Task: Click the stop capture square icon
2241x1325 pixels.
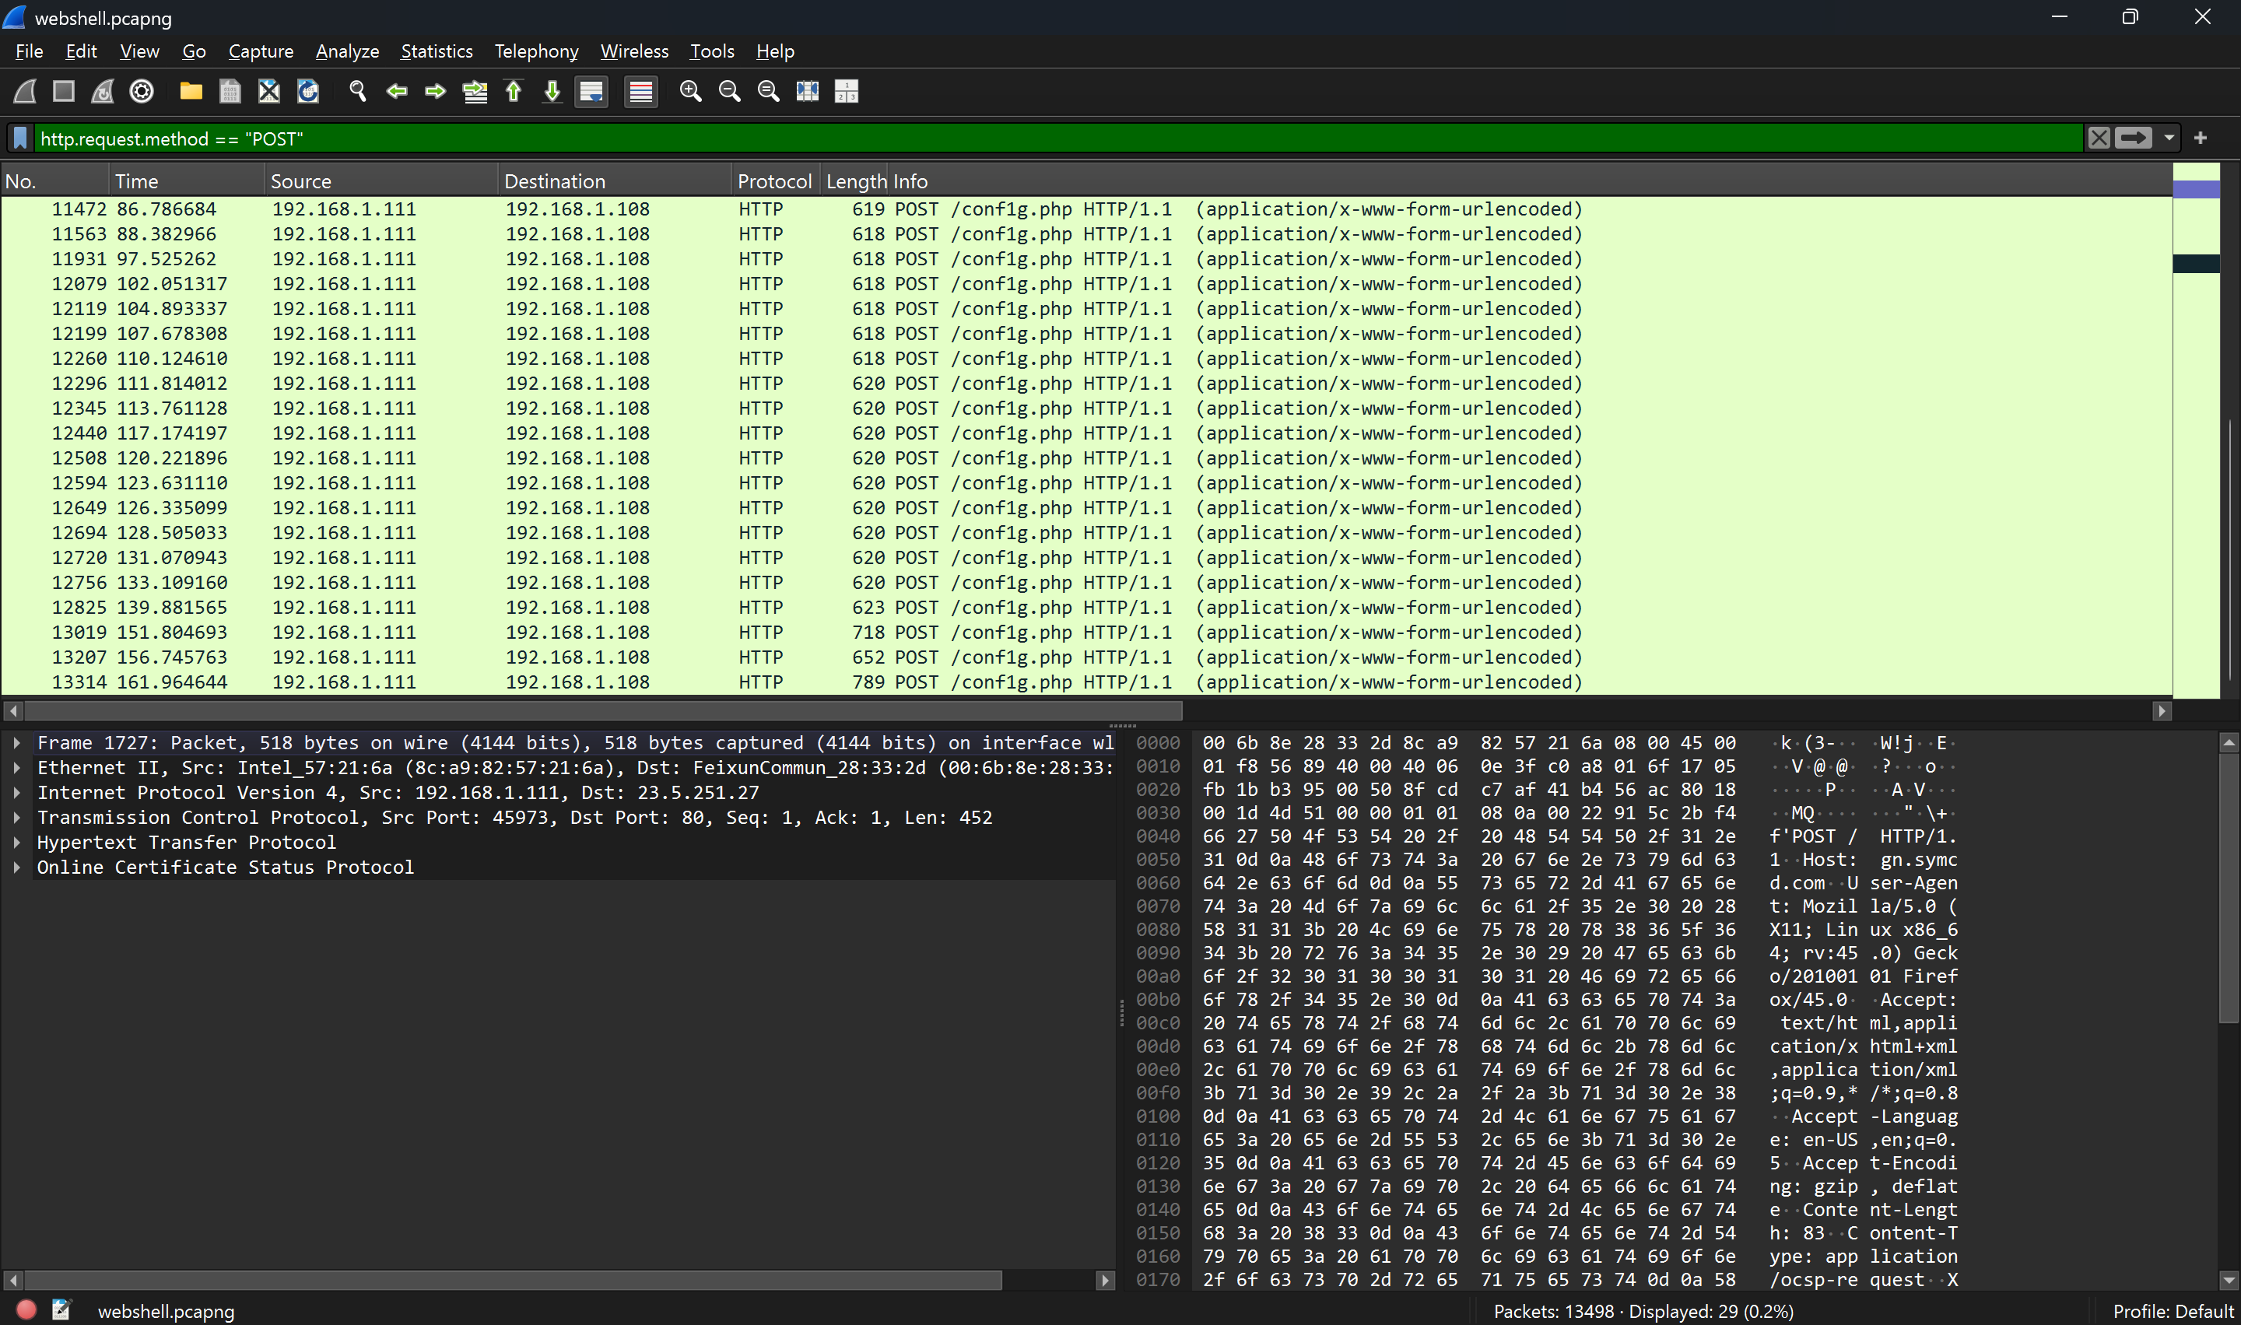Action: coord(63,91)
